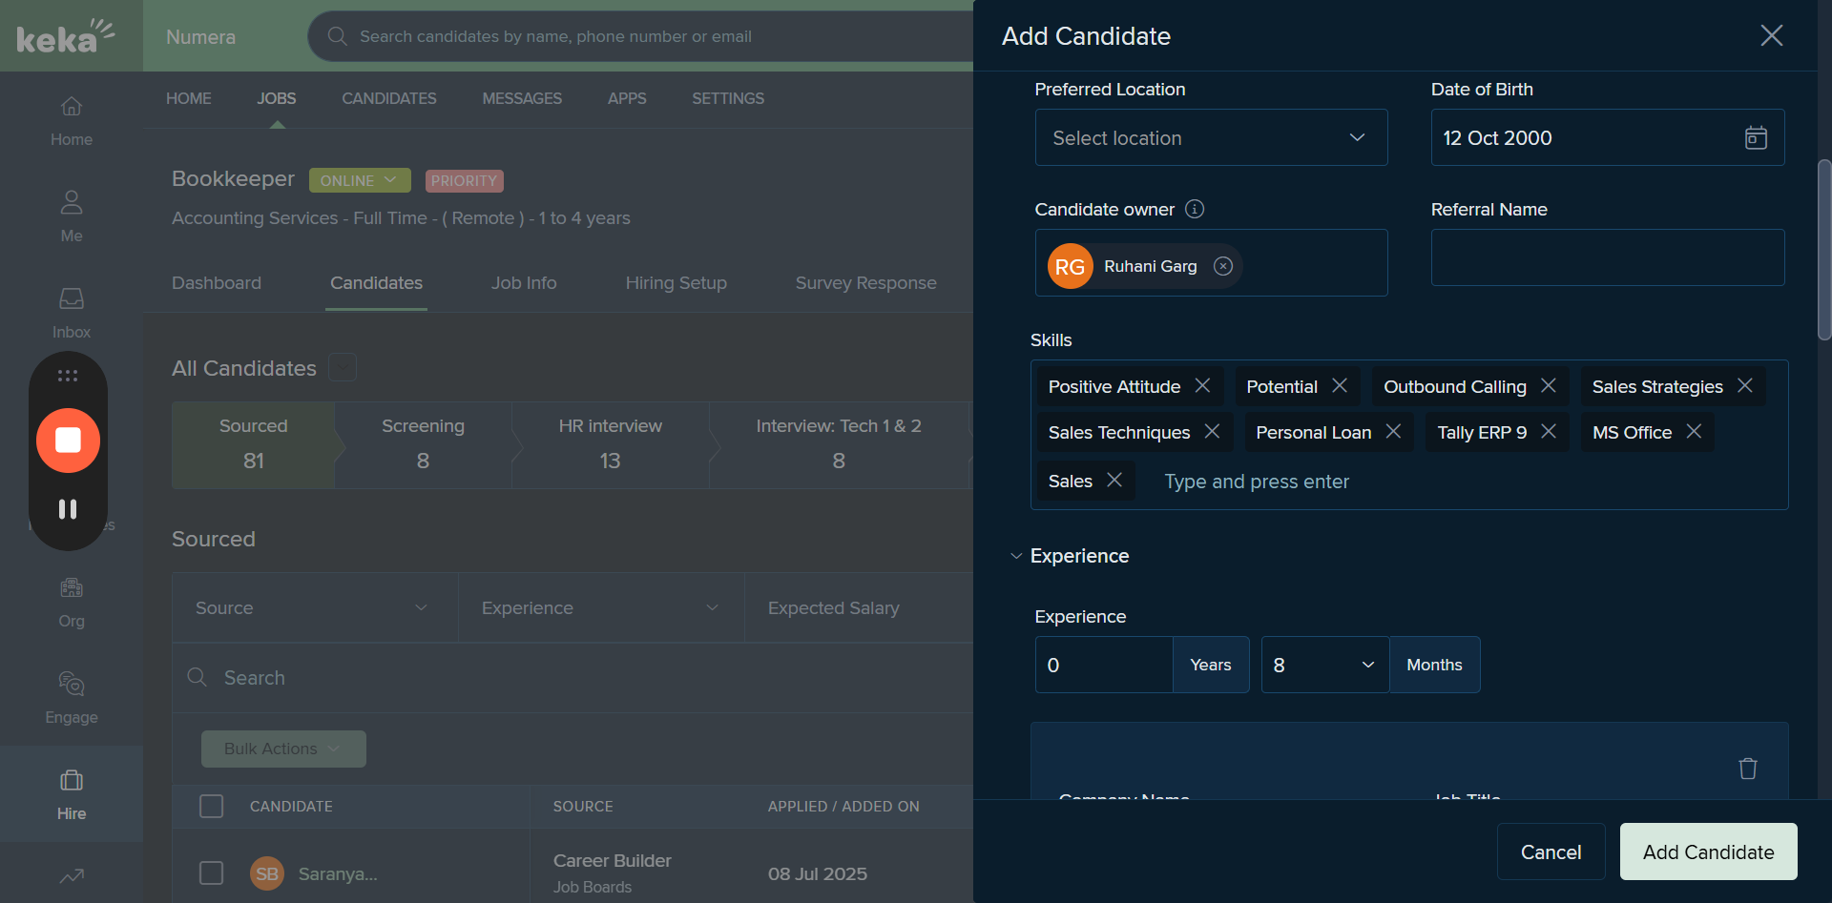
Task: Click the PRIORITY badge
Action: tap(464, 180)
